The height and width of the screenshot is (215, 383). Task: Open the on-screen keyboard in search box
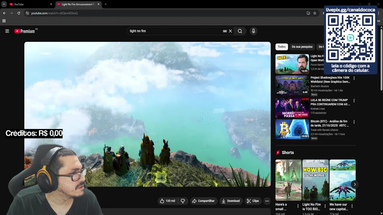click(x=225, y=31)
